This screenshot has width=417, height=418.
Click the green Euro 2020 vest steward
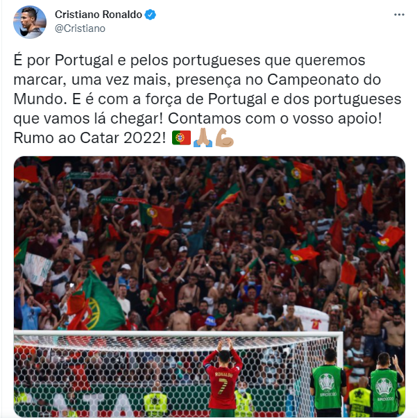328,384
